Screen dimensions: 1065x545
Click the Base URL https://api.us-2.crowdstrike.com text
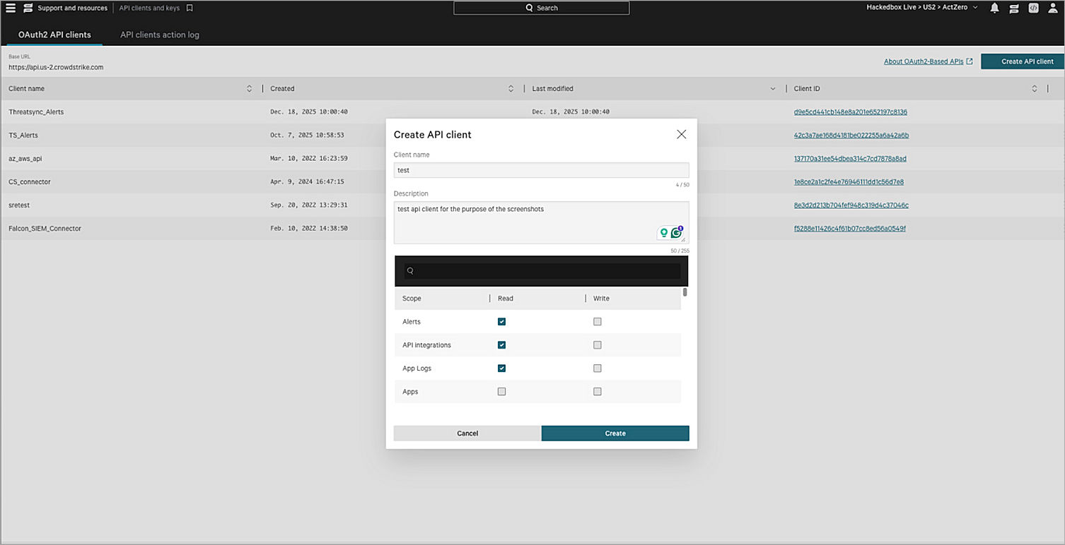click(56, 68)
